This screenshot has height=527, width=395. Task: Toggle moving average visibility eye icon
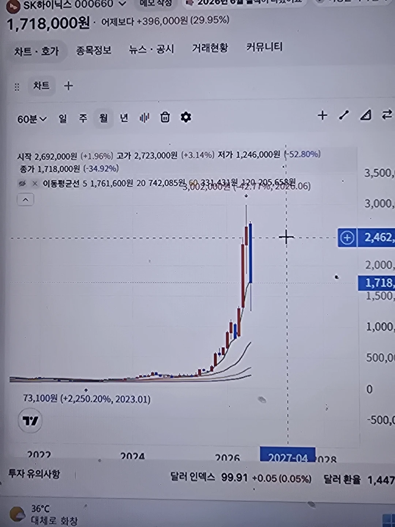(x=22, y=184)
